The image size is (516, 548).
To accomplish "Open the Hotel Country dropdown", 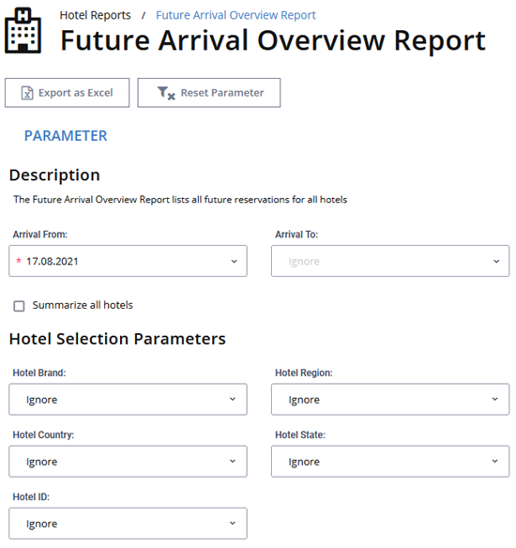I will [128, 462].
